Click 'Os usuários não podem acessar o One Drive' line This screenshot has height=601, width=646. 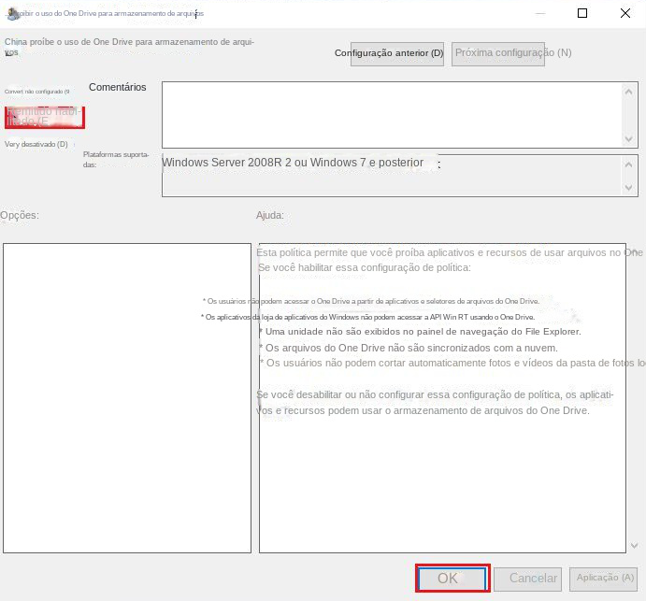click(x=371, y=301)
